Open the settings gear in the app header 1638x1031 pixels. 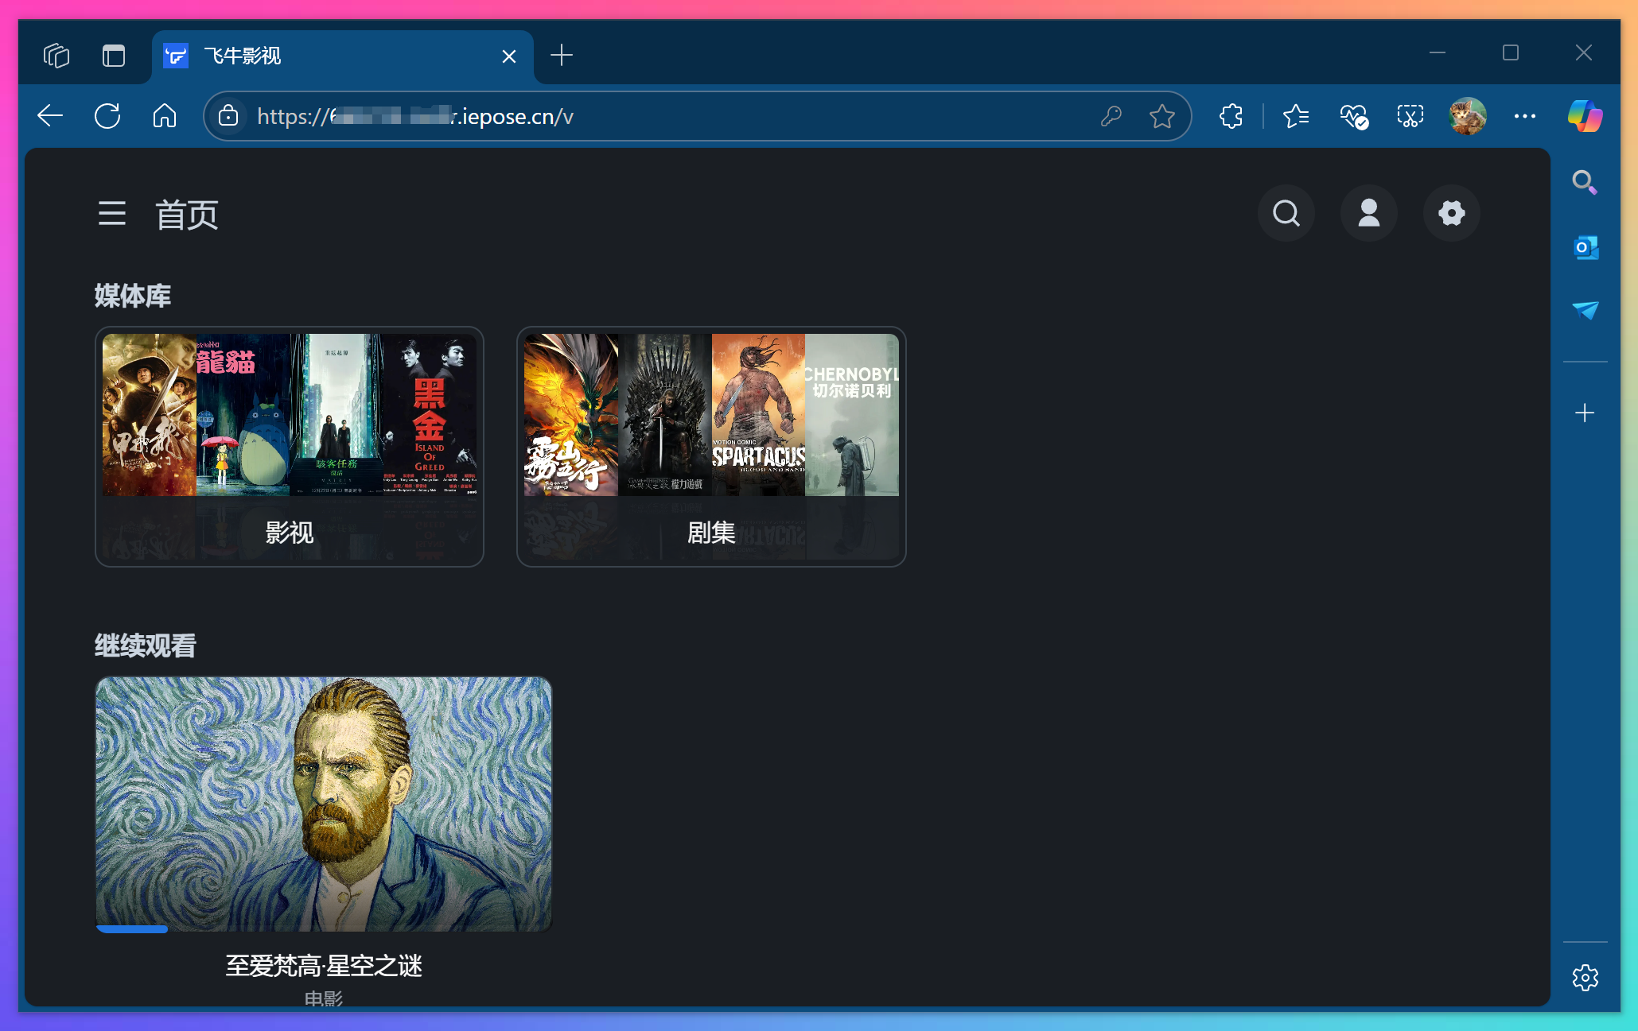pyautogui.click(x=1451, y=213)
